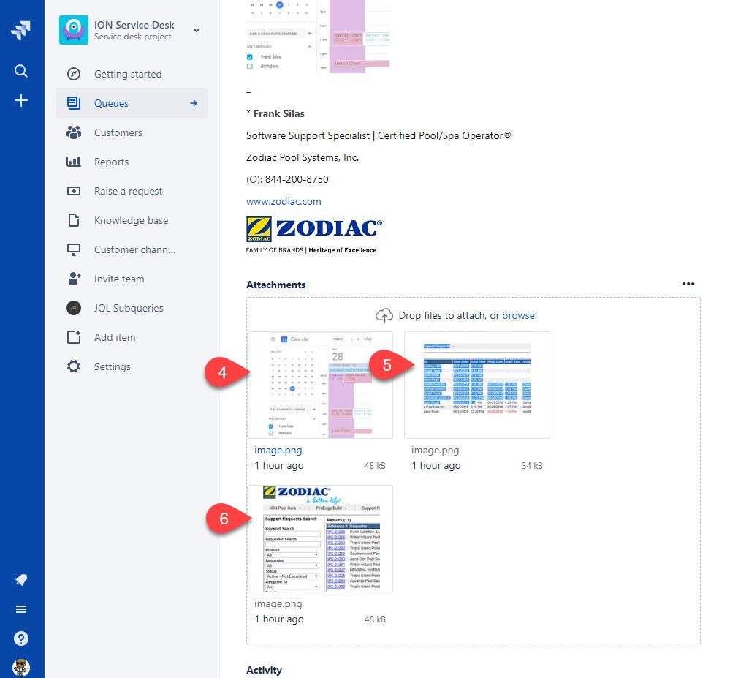The width and height of the screenshot is (730, 678).
Task: Click the browse link to attach files
Action: pos(518,315)
